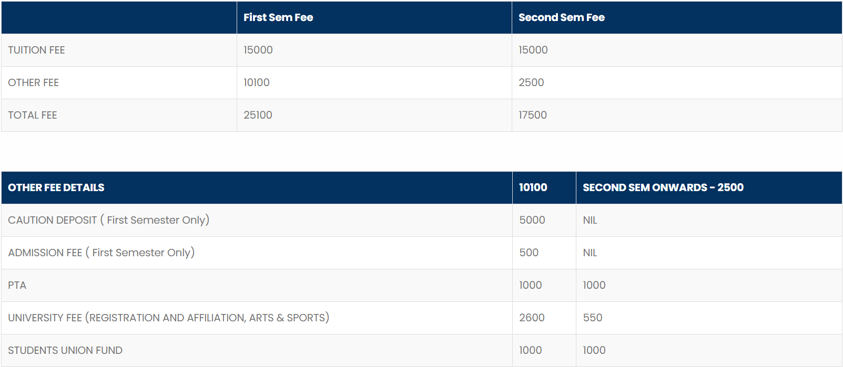Viewport: 843px width, 367px height.
Task: Click the caution deposit amount 5000
Action: (x=532, y=220)
